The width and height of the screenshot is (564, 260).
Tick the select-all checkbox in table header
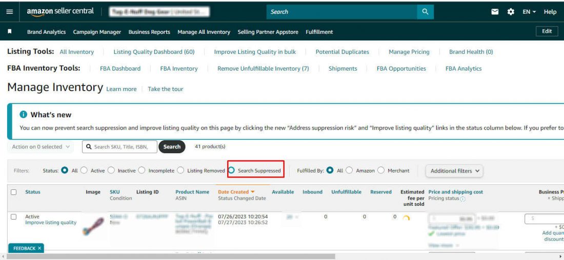click(14, 192)
